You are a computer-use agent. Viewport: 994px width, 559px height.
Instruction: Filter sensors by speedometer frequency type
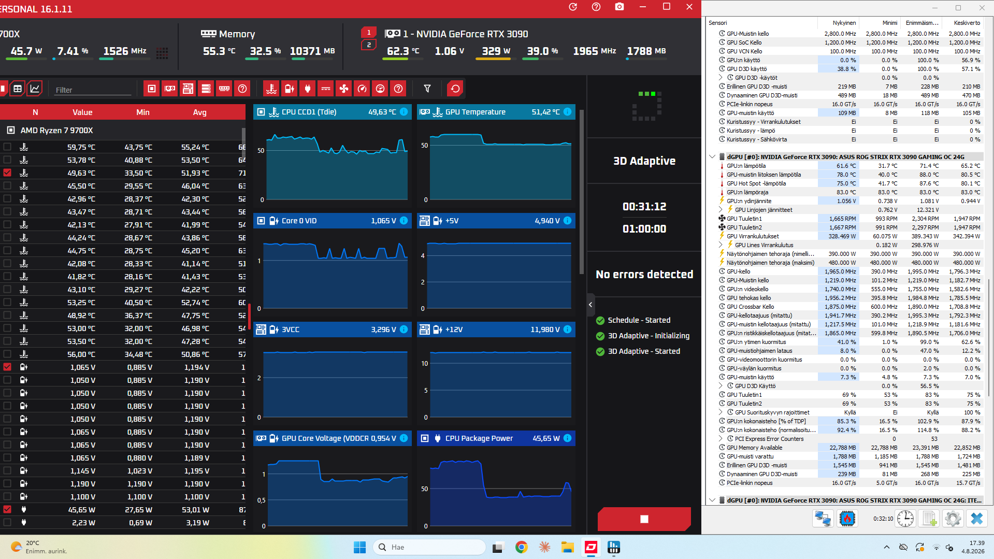pyautogui.click(x=362, y=89)
